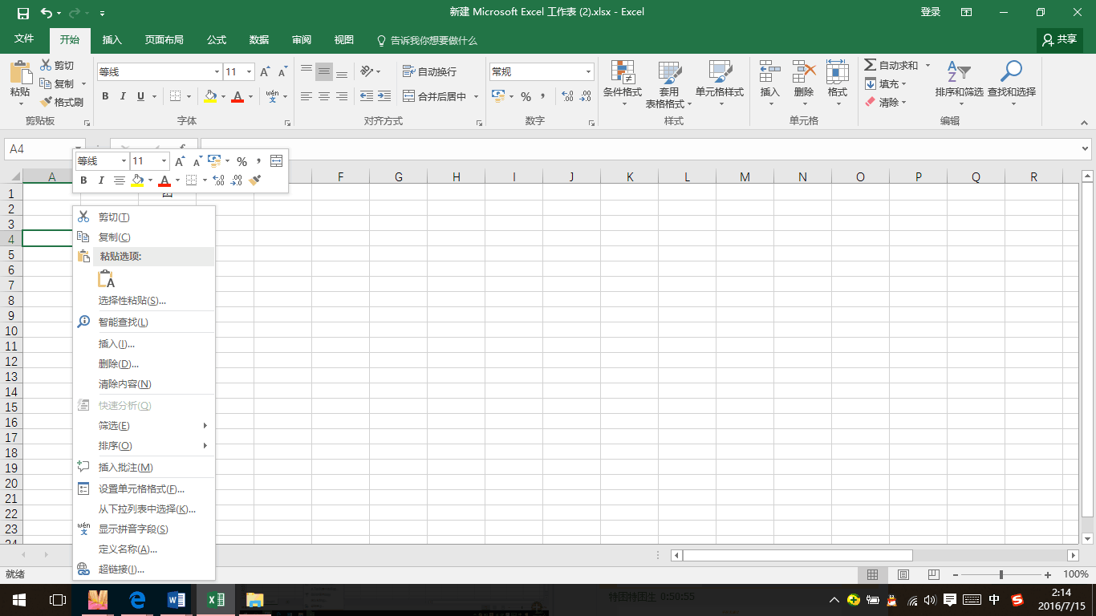Image resolution: width=1096 pixels, height=616 pixels.
Task: Open the ribbon font size 11 dropdown
Action: [x=249, y=72]
